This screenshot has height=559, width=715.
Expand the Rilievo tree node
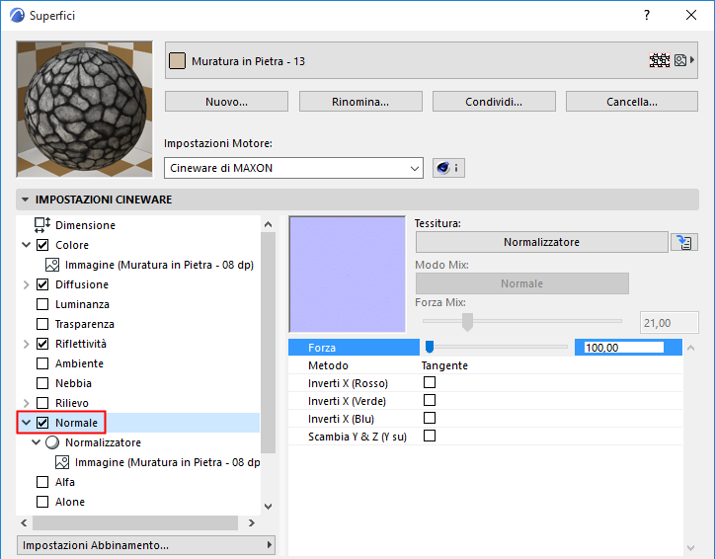click(27, 403)
